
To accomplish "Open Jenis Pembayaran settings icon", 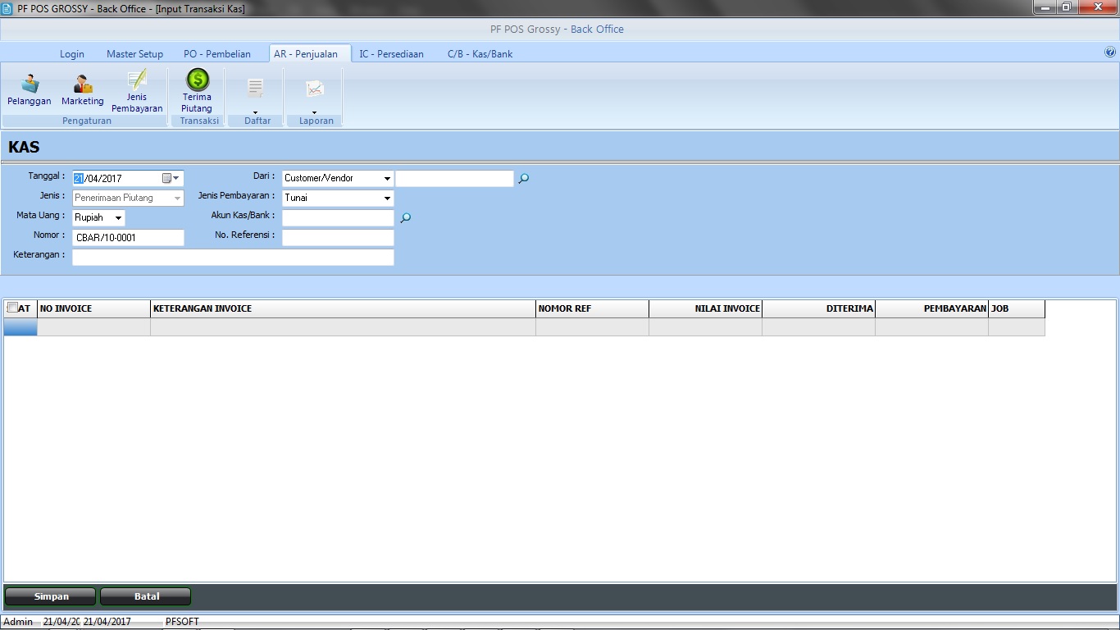I will (137, 80).
